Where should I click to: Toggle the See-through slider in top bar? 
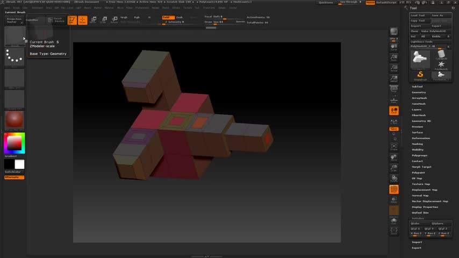350,2
